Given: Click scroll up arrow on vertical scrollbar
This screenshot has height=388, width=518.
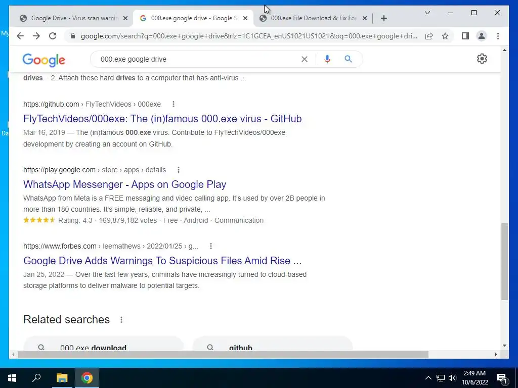Looking at the screenshot, I should pyautogui.click(x=504, y=51).
